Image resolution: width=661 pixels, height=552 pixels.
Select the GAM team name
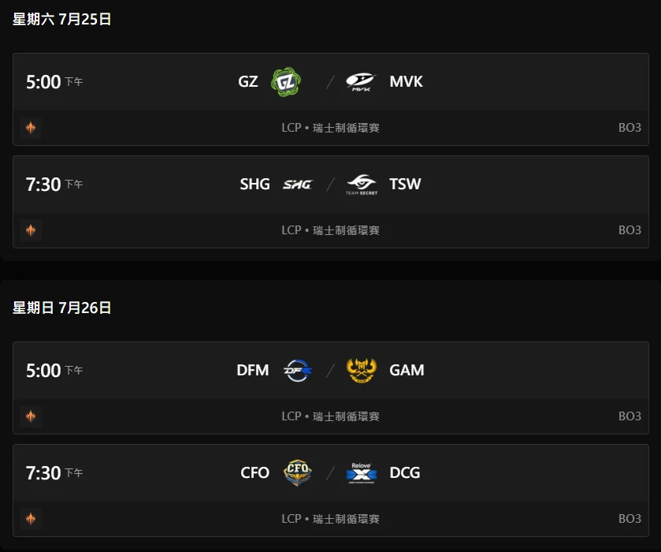[407, 370]
